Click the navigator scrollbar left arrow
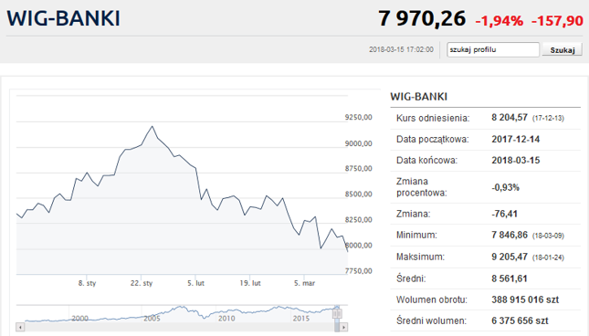 [x=20, y=327]
